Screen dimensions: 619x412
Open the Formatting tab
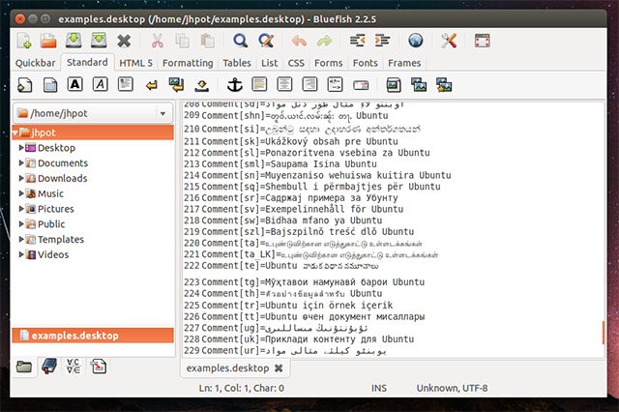tap(188, 63)
